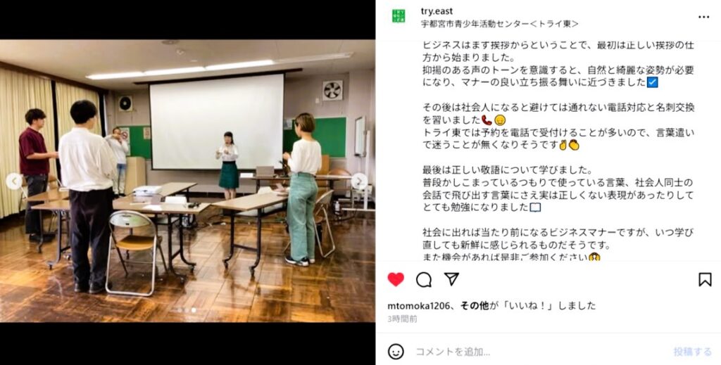Open emoji picker smiley icon

point(396,352)
